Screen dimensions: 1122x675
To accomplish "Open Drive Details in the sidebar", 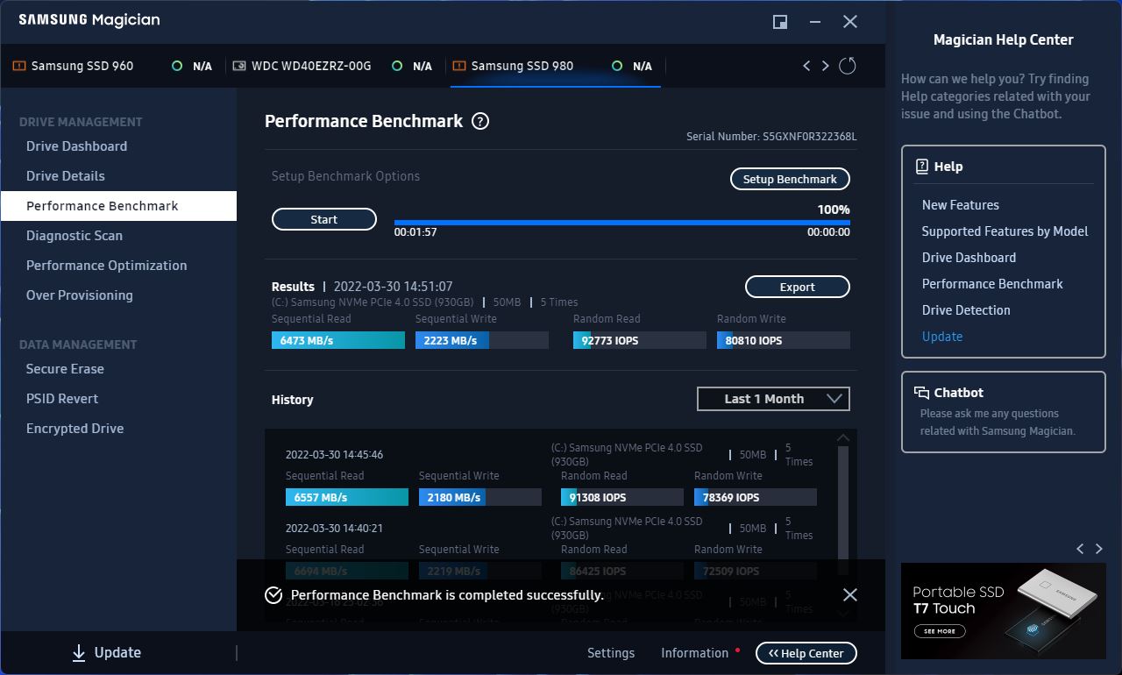I will (x=118, y=176).
